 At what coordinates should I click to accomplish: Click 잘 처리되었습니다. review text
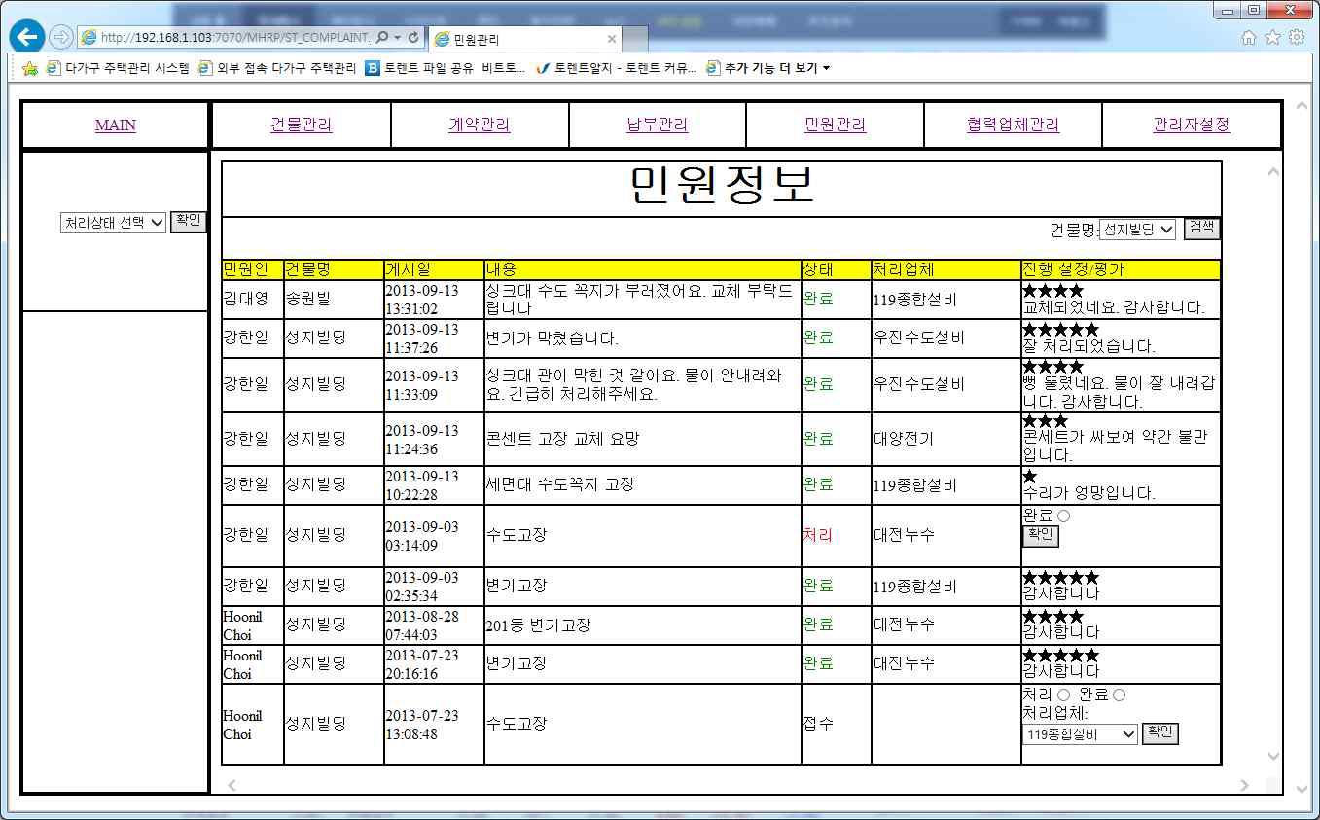[x=1088, y=346]
